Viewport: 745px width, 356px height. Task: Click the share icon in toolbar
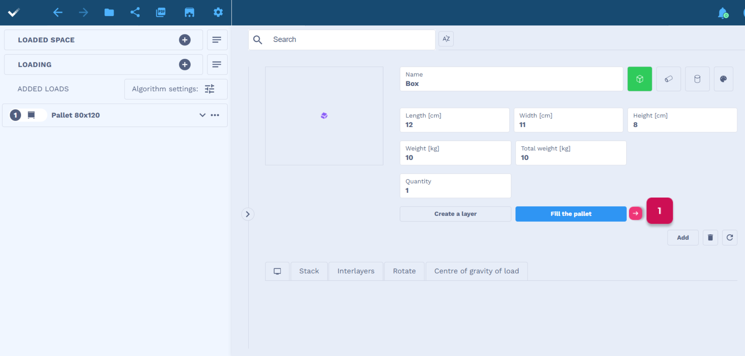click(x=135, y=12)
